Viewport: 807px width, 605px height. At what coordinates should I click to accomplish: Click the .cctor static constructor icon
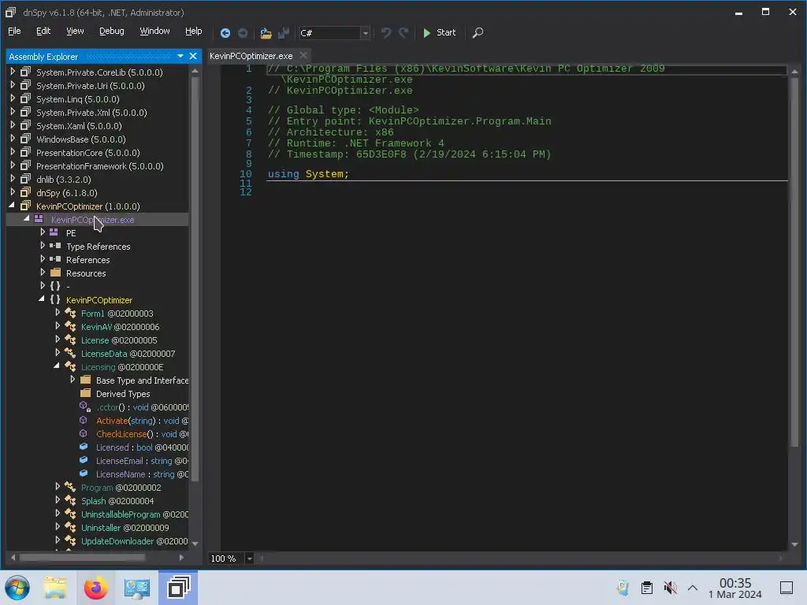85,407
